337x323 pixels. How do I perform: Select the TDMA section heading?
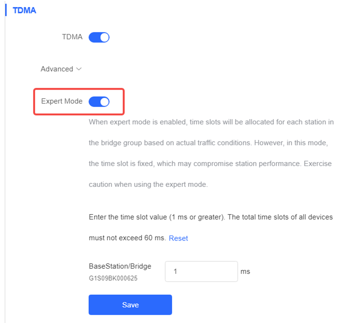pyautogui.click(x=24, y=10)
